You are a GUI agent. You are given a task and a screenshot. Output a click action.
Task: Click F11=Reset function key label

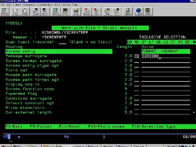coord(70,126)
